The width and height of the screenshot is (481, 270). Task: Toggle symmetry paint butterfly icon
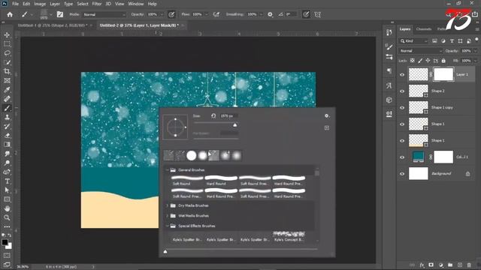pos(317,14)
